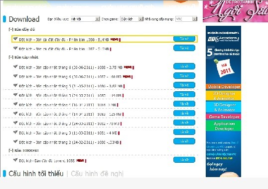Click the blue Download heading marker

tap(4, 19)
